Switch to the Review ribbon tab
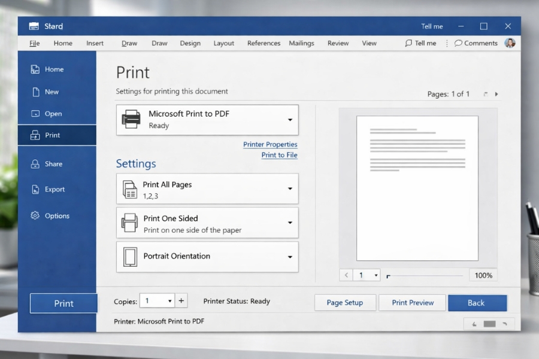 pyautogui.click(x=338, y=42)
